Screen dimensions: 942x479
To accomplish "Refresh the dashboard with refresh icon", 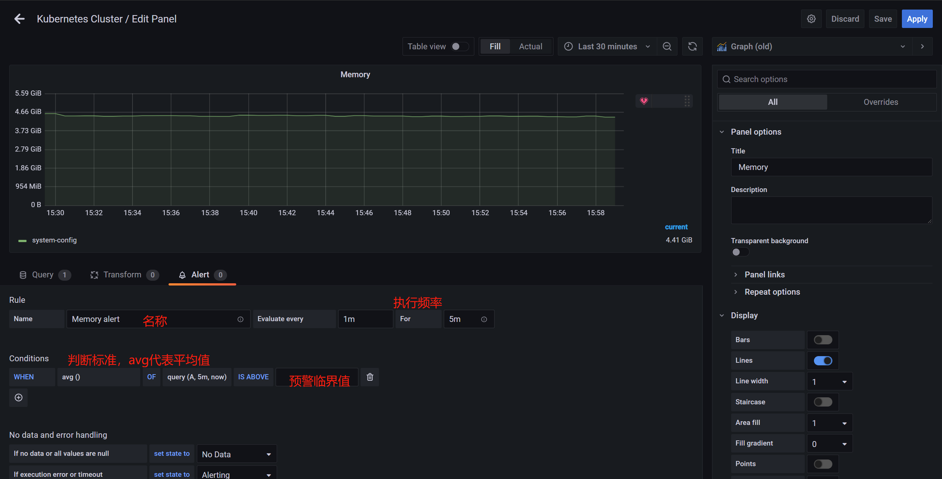I will pos(692,46).
